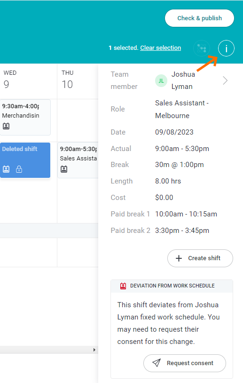Click the Create shift button
The image size is (243, 383).
coord(200,258)
